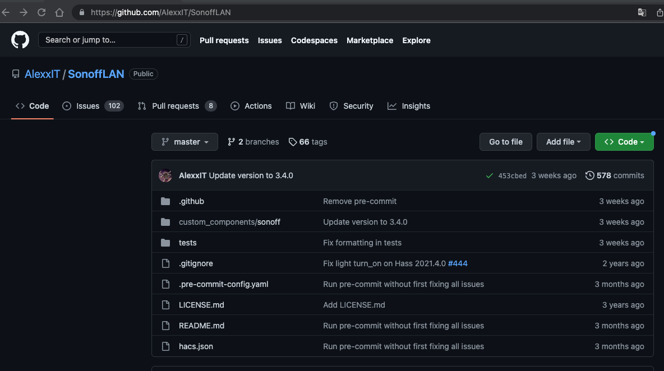This screenshot has width=664, height=371.
Task: Open the README.md file
Action: pos(201,326)
